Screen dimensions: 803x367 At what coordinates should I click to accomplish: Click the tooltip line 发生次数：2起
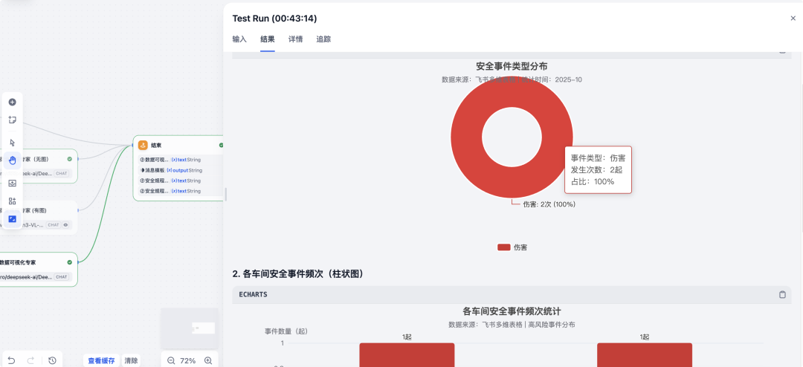tap(596, 170)
